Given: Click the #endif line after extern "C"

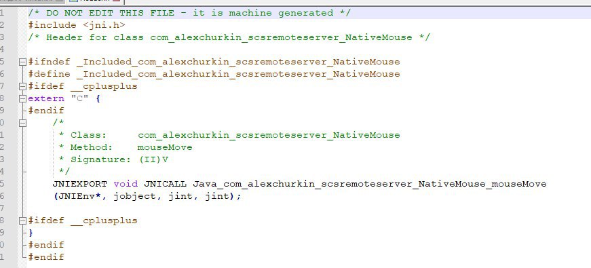Looking at the screenshot, I should pos(46,111).
